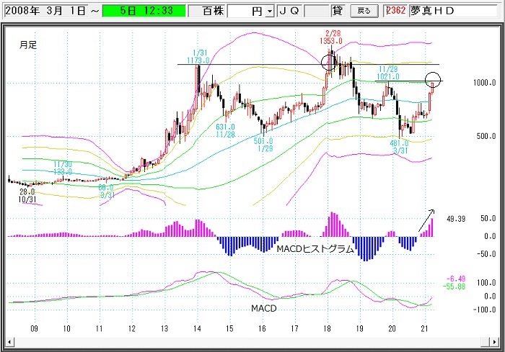The width and height of the screenshot is (505, 352).
Task: Click the stock code 2362 field
Action: 396,11
